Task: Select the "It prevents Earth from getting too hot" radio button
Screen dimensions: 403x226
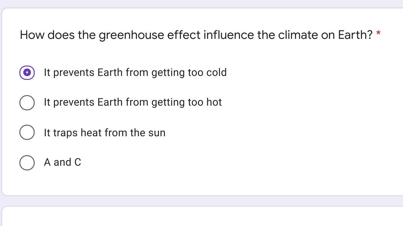Action: click(x=27, y=103)
